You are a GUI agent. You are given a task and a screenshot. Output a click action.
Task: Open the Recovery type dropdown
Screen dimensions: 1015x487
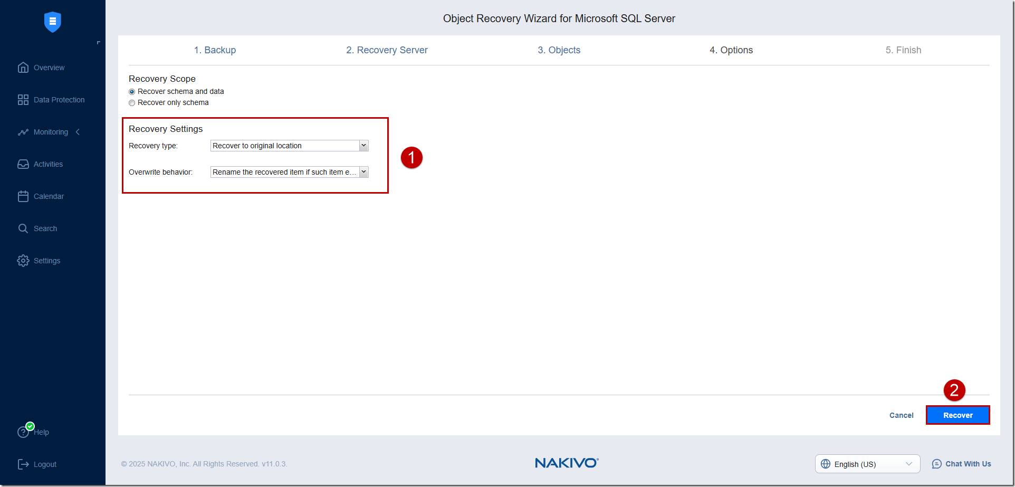(x=290, y=146)
